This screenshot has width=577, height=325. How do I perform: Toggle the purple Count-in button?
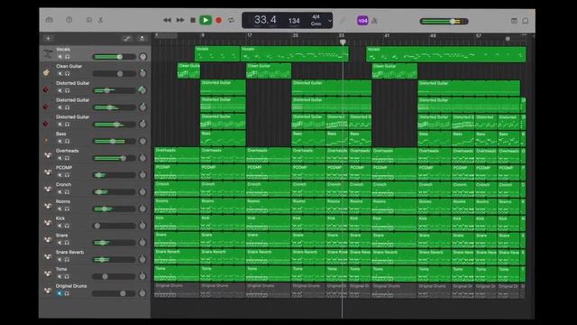click(x=362, y=21)
